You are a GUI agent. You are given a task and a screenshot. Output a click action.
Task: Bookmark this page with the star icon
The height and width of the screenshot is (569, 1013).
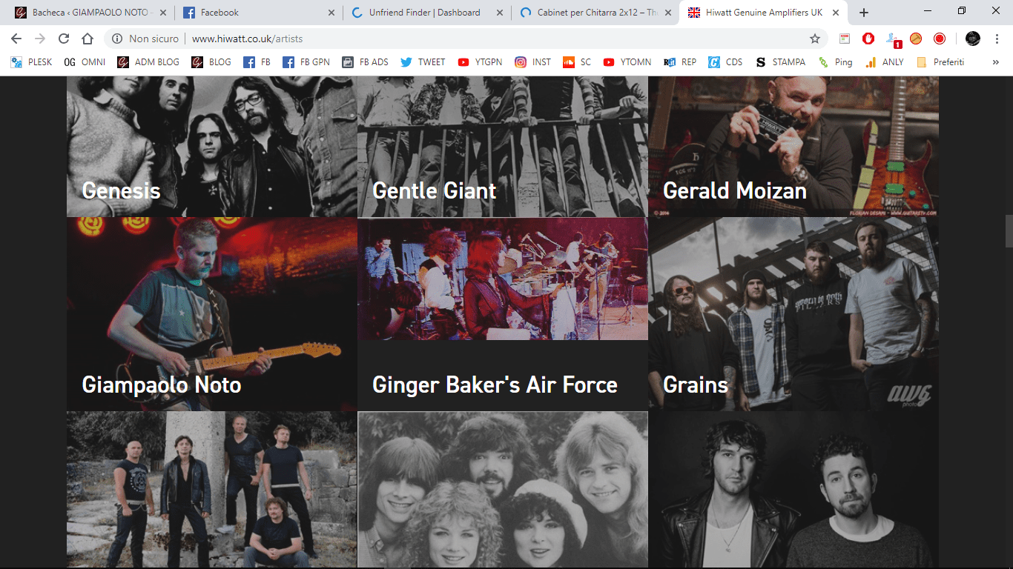pos(815,39)
